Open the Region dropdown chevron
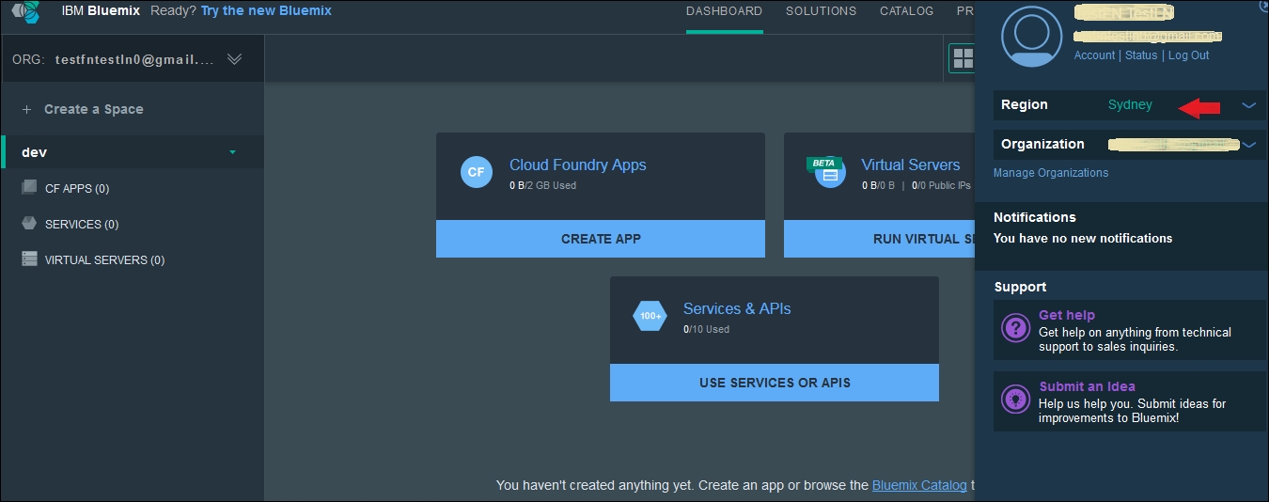Image resolution: width=1269 pixels, height=502 pixels. [x=1249, y=105]
